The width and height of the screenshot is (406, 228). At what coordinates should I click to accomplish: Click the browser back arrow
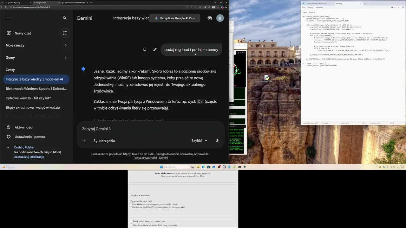(2, 7)
